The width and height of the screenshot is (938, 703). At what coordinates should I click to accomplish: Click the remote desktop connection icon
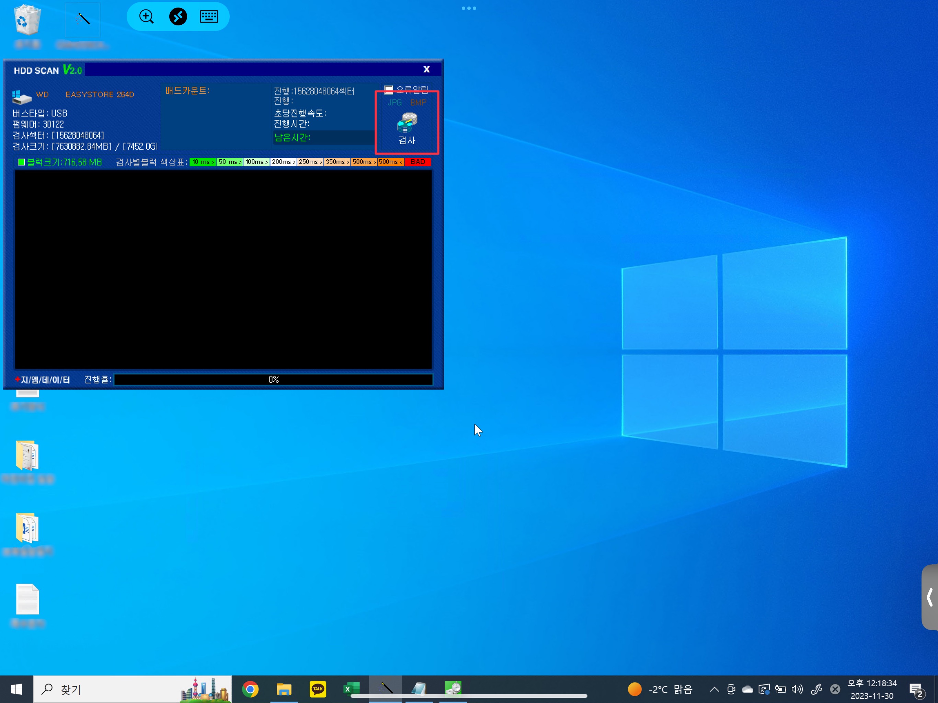[178, 16]
